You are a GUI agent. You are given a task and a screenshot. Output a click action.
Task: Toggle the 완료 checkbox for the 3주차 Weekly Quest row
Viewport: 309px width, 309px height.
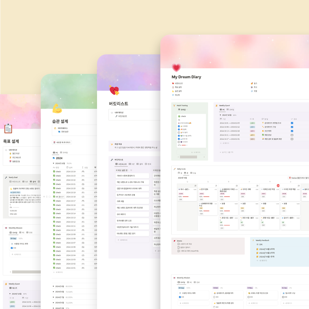click(292, 131)
